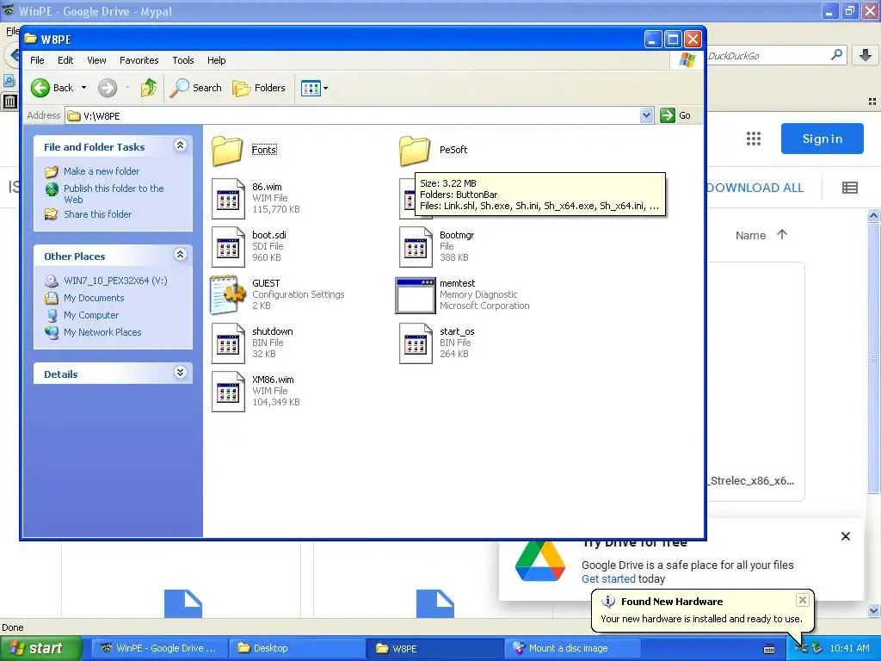The image size is (881, 661).
Task: Select the XM86.wim file icon
Action: click(x=228, y=392)
